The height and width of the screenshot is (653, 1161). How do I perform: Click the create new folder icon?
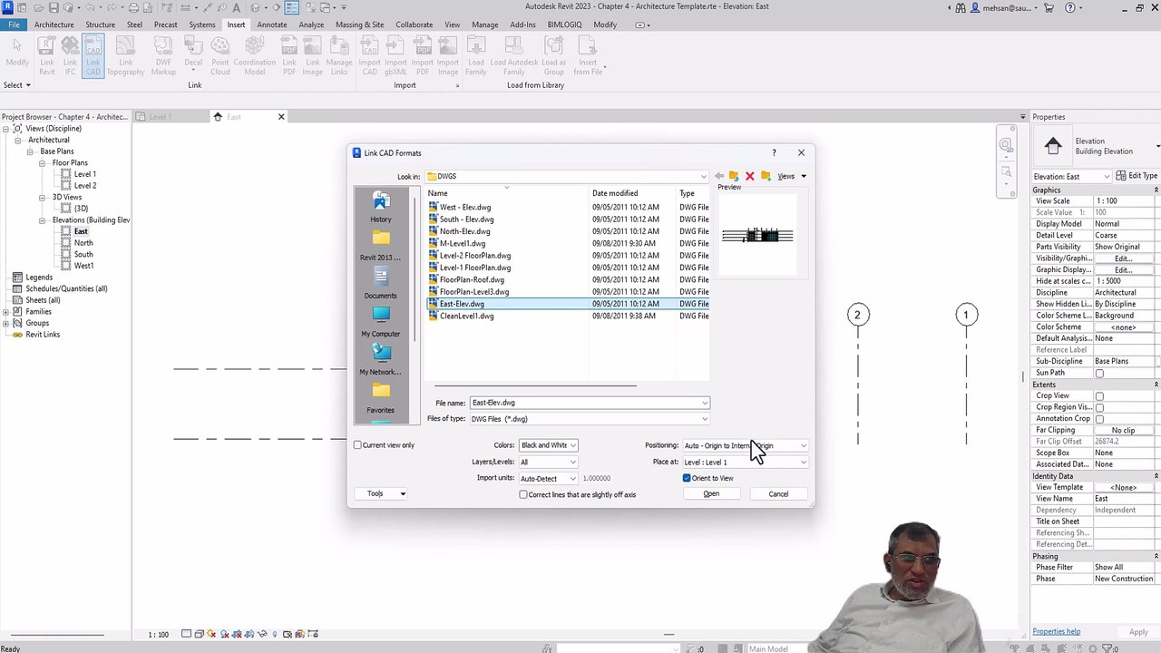click(766, 176)
